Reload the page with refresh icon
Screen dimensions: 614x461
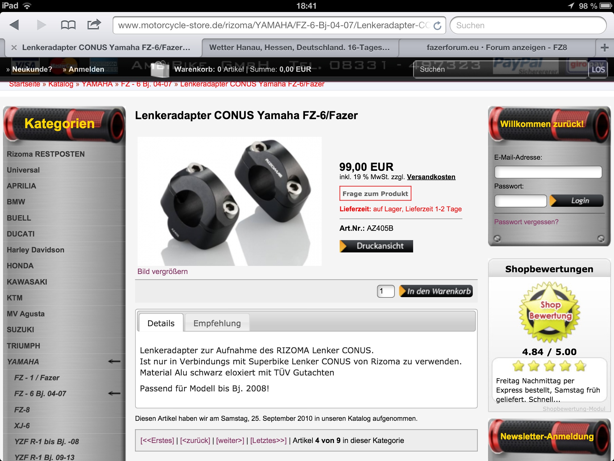click(x=437, y=26)
